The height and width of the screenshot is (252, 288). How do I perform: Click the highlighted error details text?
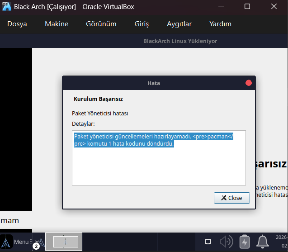(x=154, y=140)
